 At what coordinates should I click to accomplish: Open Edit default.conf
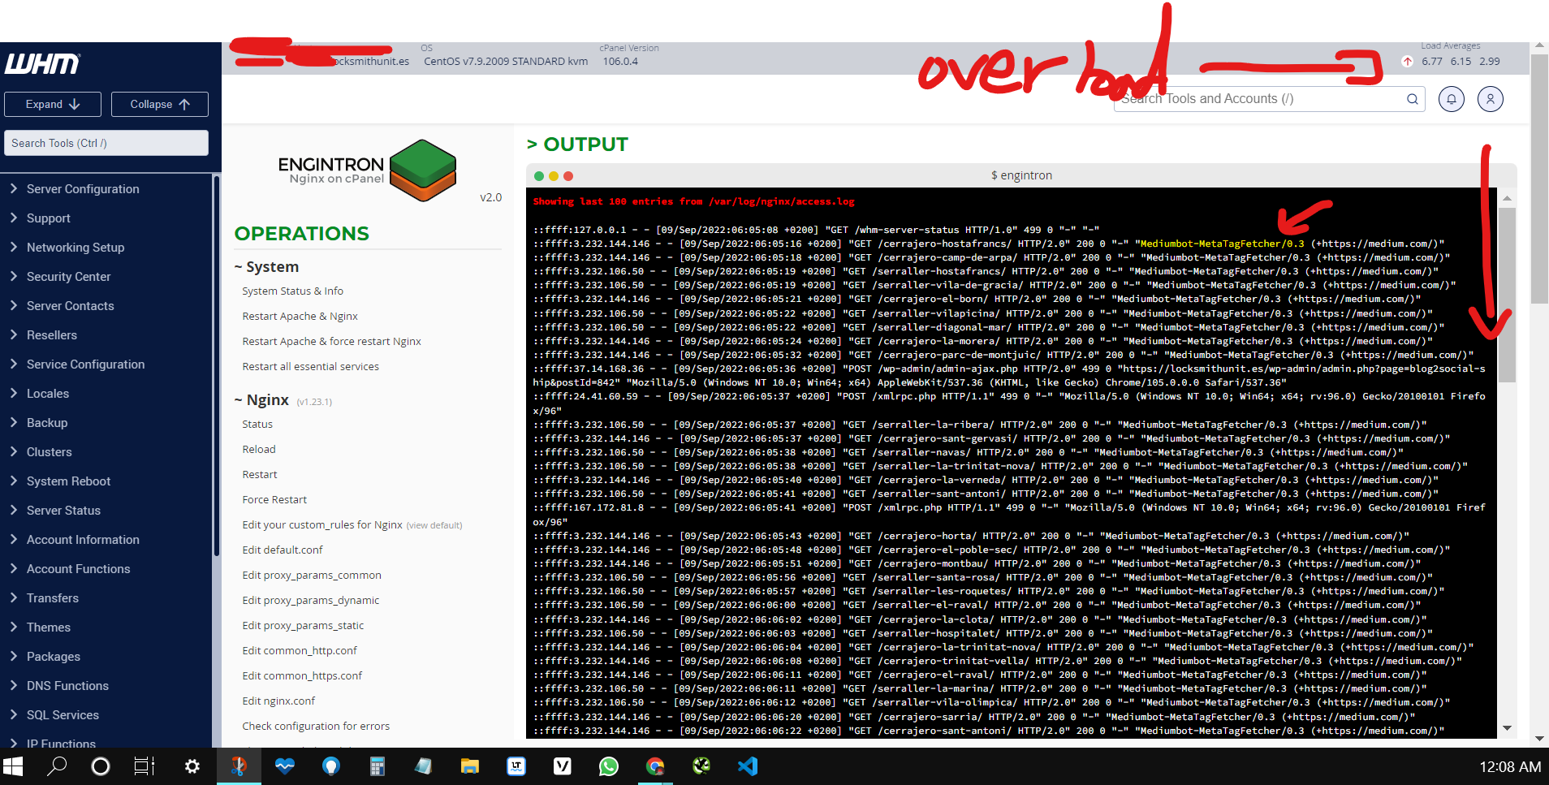point(283,550)
